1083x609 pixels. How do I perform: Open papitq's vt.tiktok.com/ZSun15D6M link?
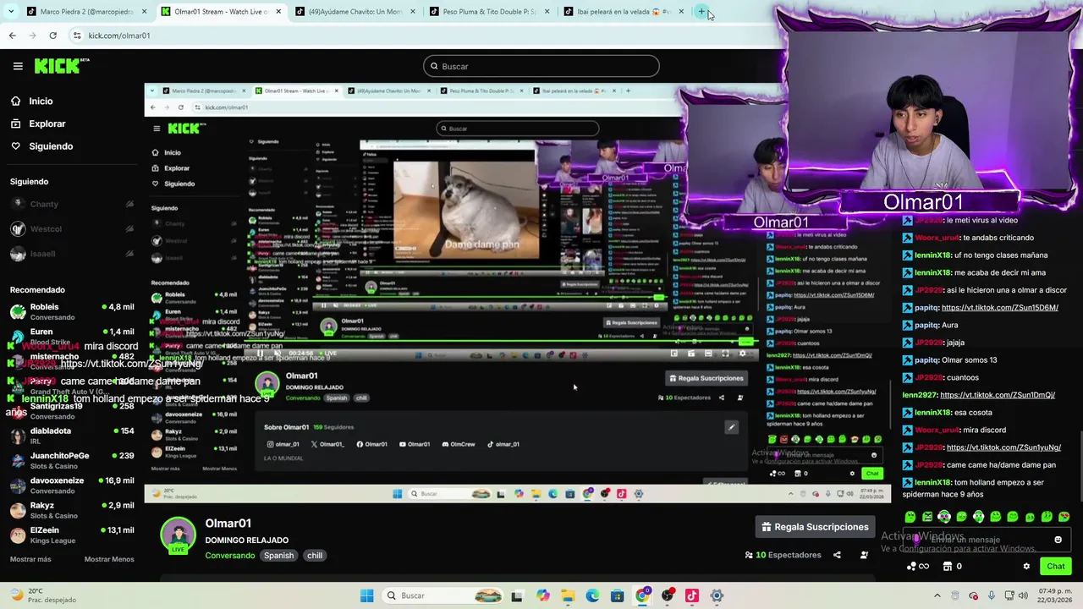pos(999,308)
